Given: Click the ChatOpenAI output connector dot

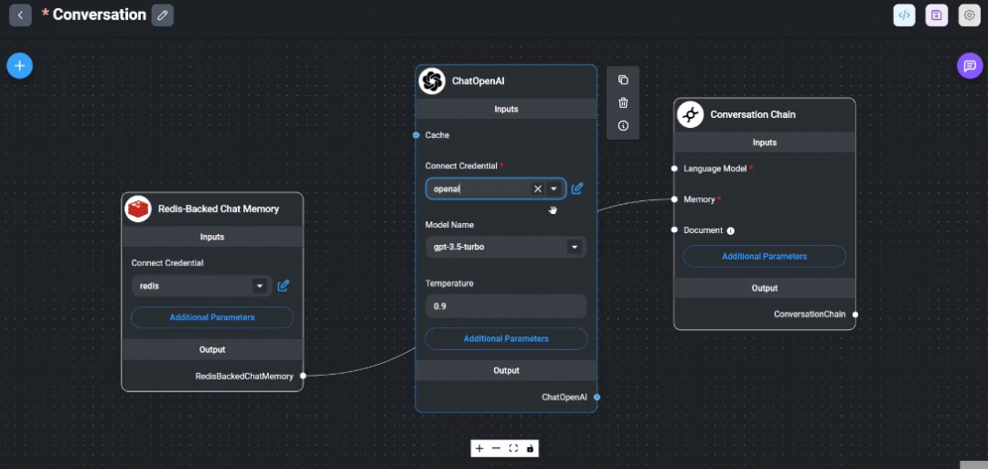Looking at the screenshot, I should click(596, 398).
